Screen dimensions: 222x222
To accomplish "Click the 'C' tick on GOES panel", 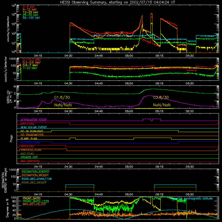I will pyautogui.click(x=15, y=94).
